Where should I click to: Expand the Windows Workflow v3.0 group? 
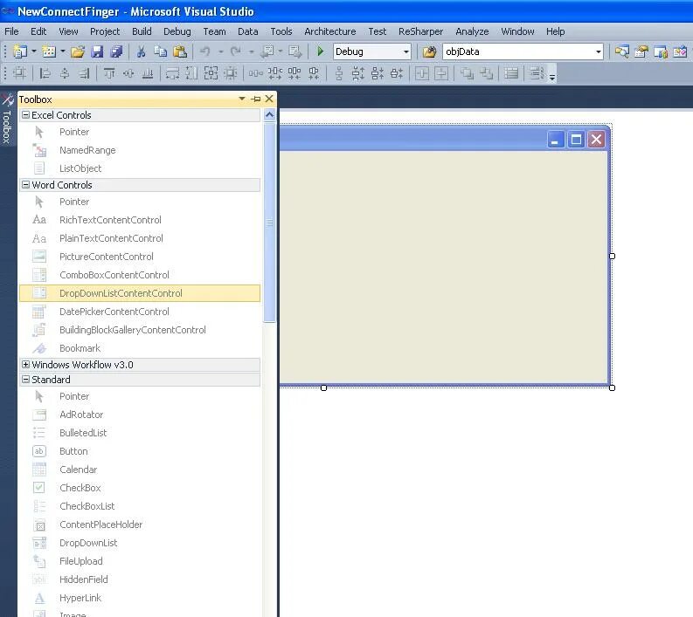tap(25, 365)
